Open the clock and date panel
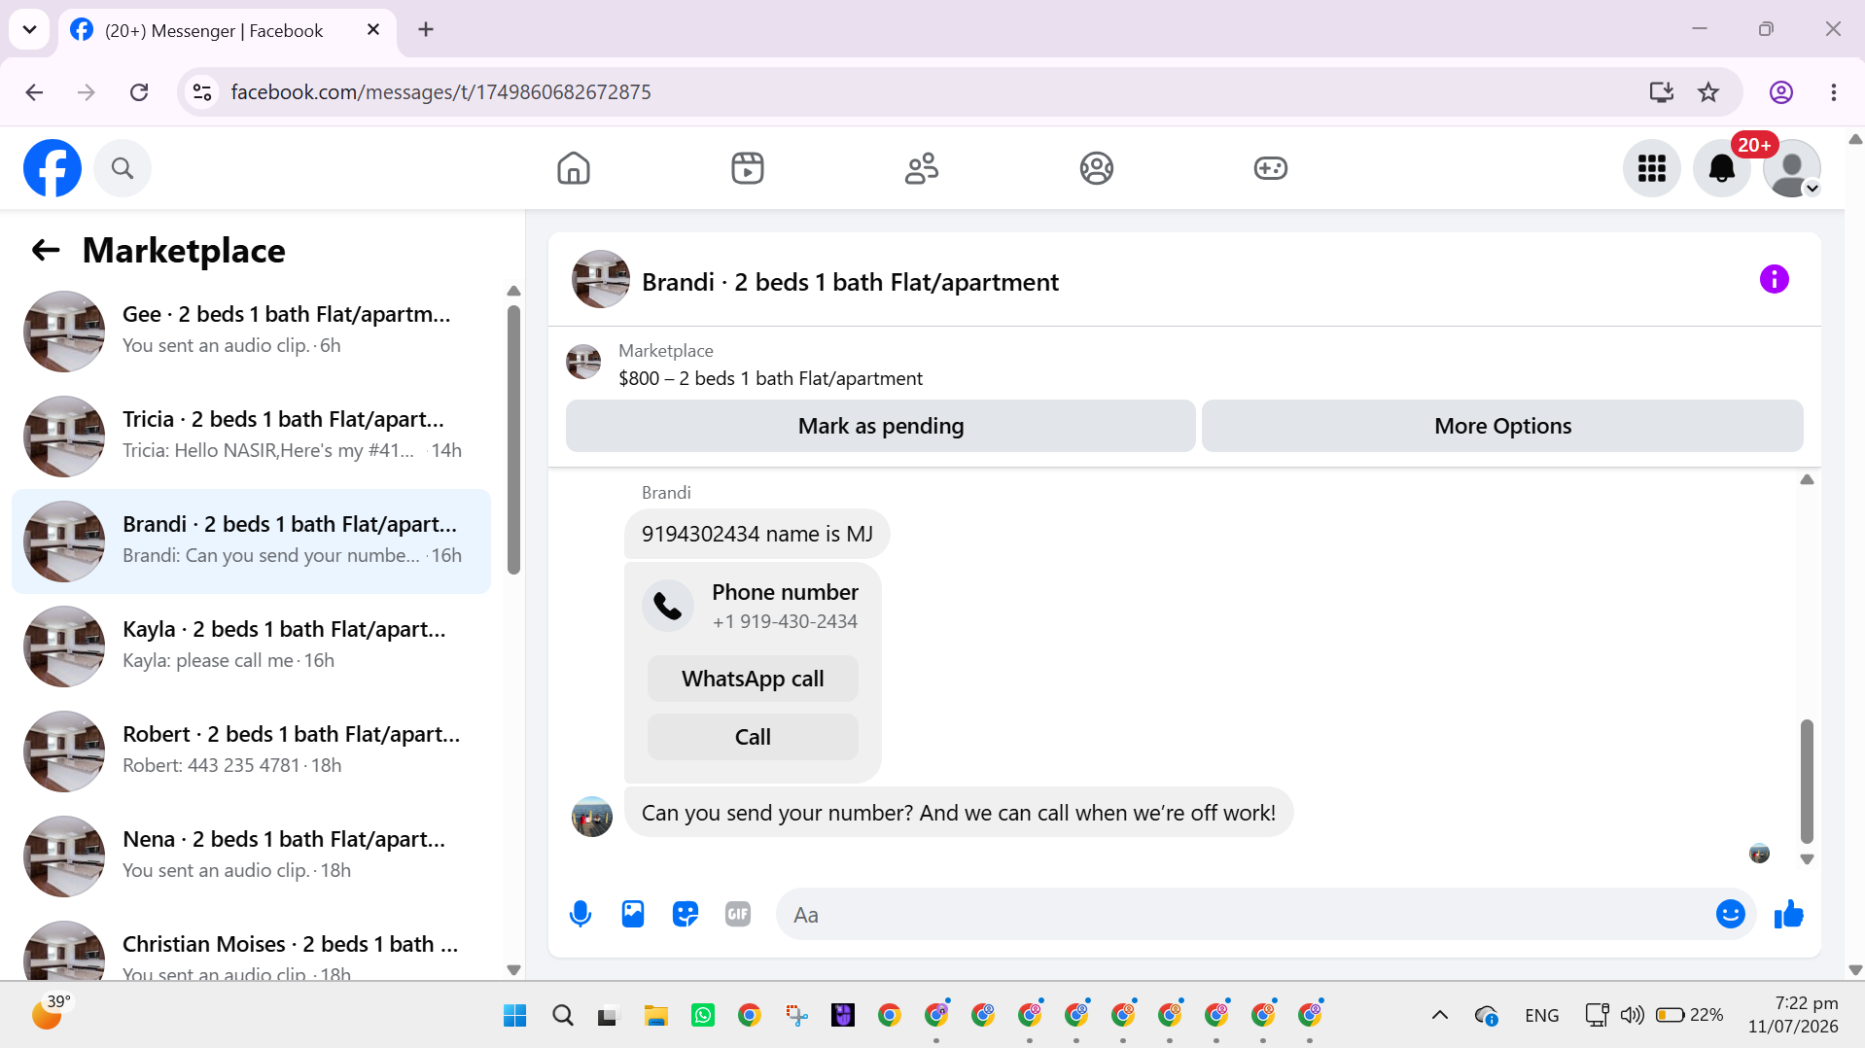 click(1793, 1015)
